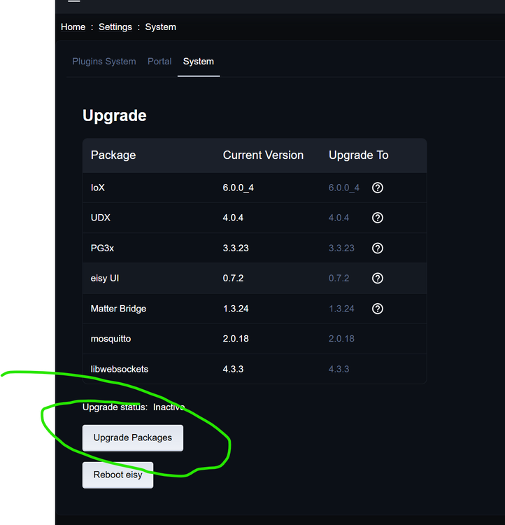This screenshot has width=505, height=525.
Task: Click the System breadcrumb item
Action: click(161, 27)
